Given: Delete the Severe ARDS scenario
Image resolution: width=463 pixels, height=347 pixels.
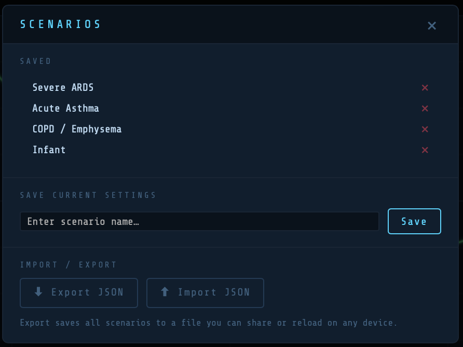Looking at the screenshot, I should pos(425,88).
